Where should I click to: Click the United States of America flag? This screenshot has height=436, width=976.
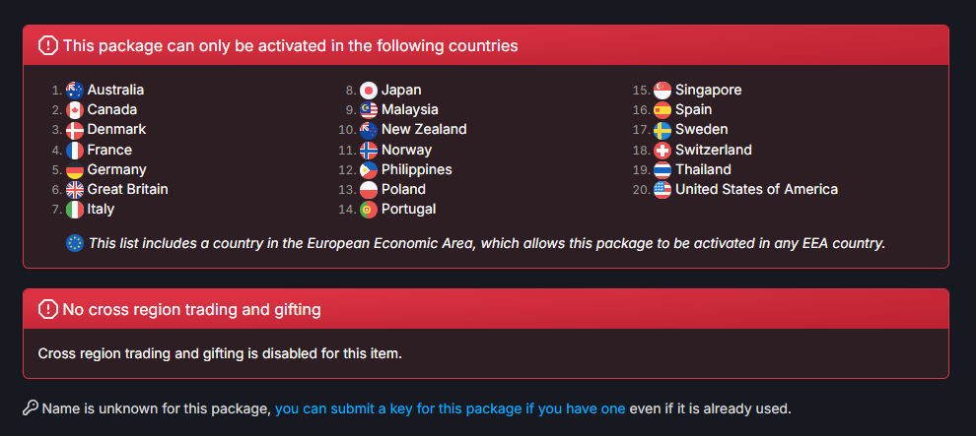662,189
